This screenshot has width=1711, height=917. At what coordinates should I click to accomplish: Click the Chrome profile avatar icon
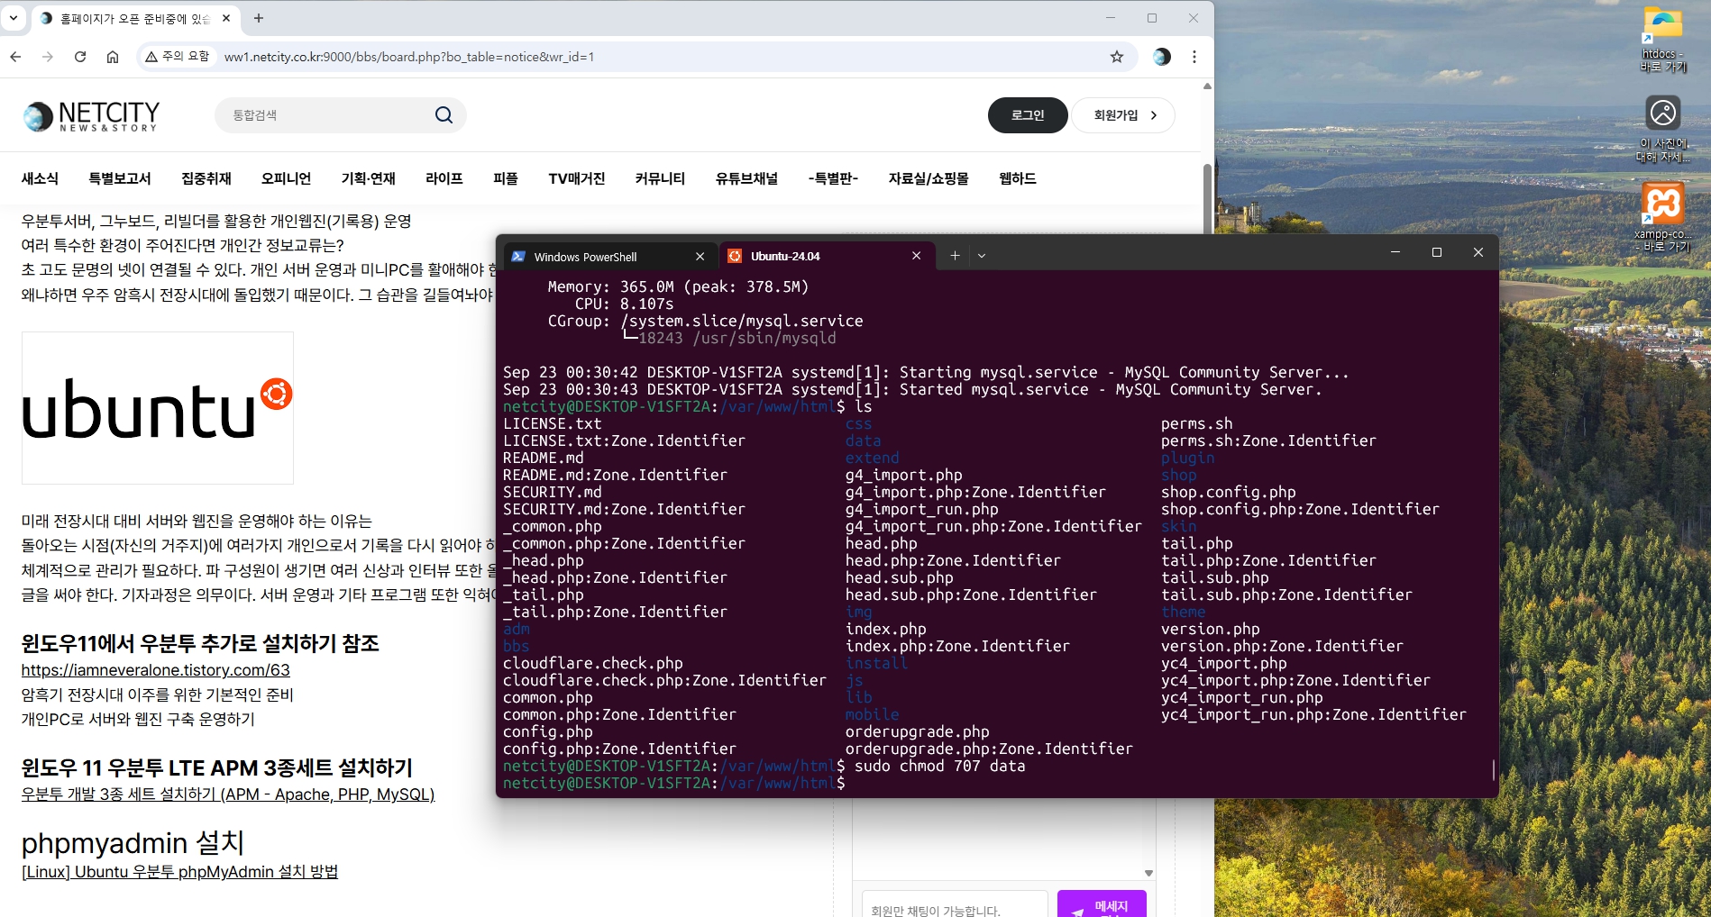(1162, 57)
